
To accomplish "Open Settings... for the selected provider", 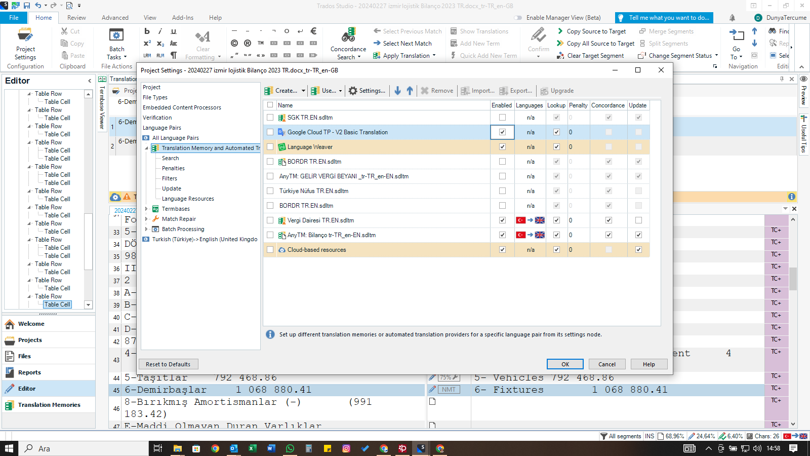I will [x=367, y=91].
